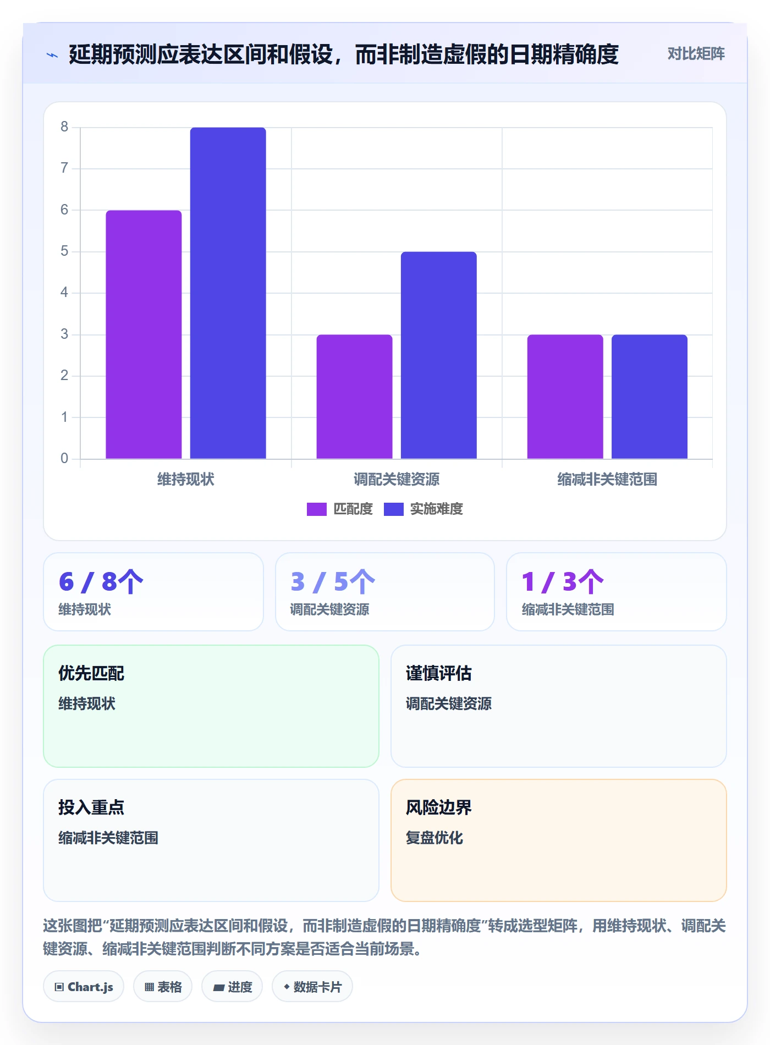This screenshot has height=1045, width=770.
Task: Toggle the purple 匹配度 legend swatch
Action: (x=317, y=509)
